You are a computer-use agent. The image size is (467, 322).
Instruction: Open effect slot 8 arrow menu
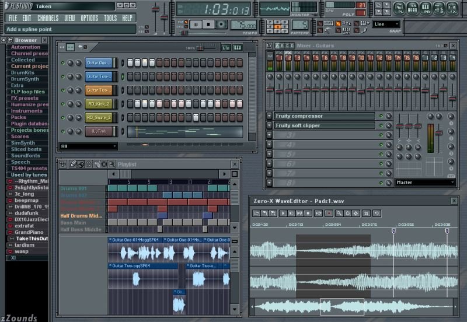click(x=269, y=183)
